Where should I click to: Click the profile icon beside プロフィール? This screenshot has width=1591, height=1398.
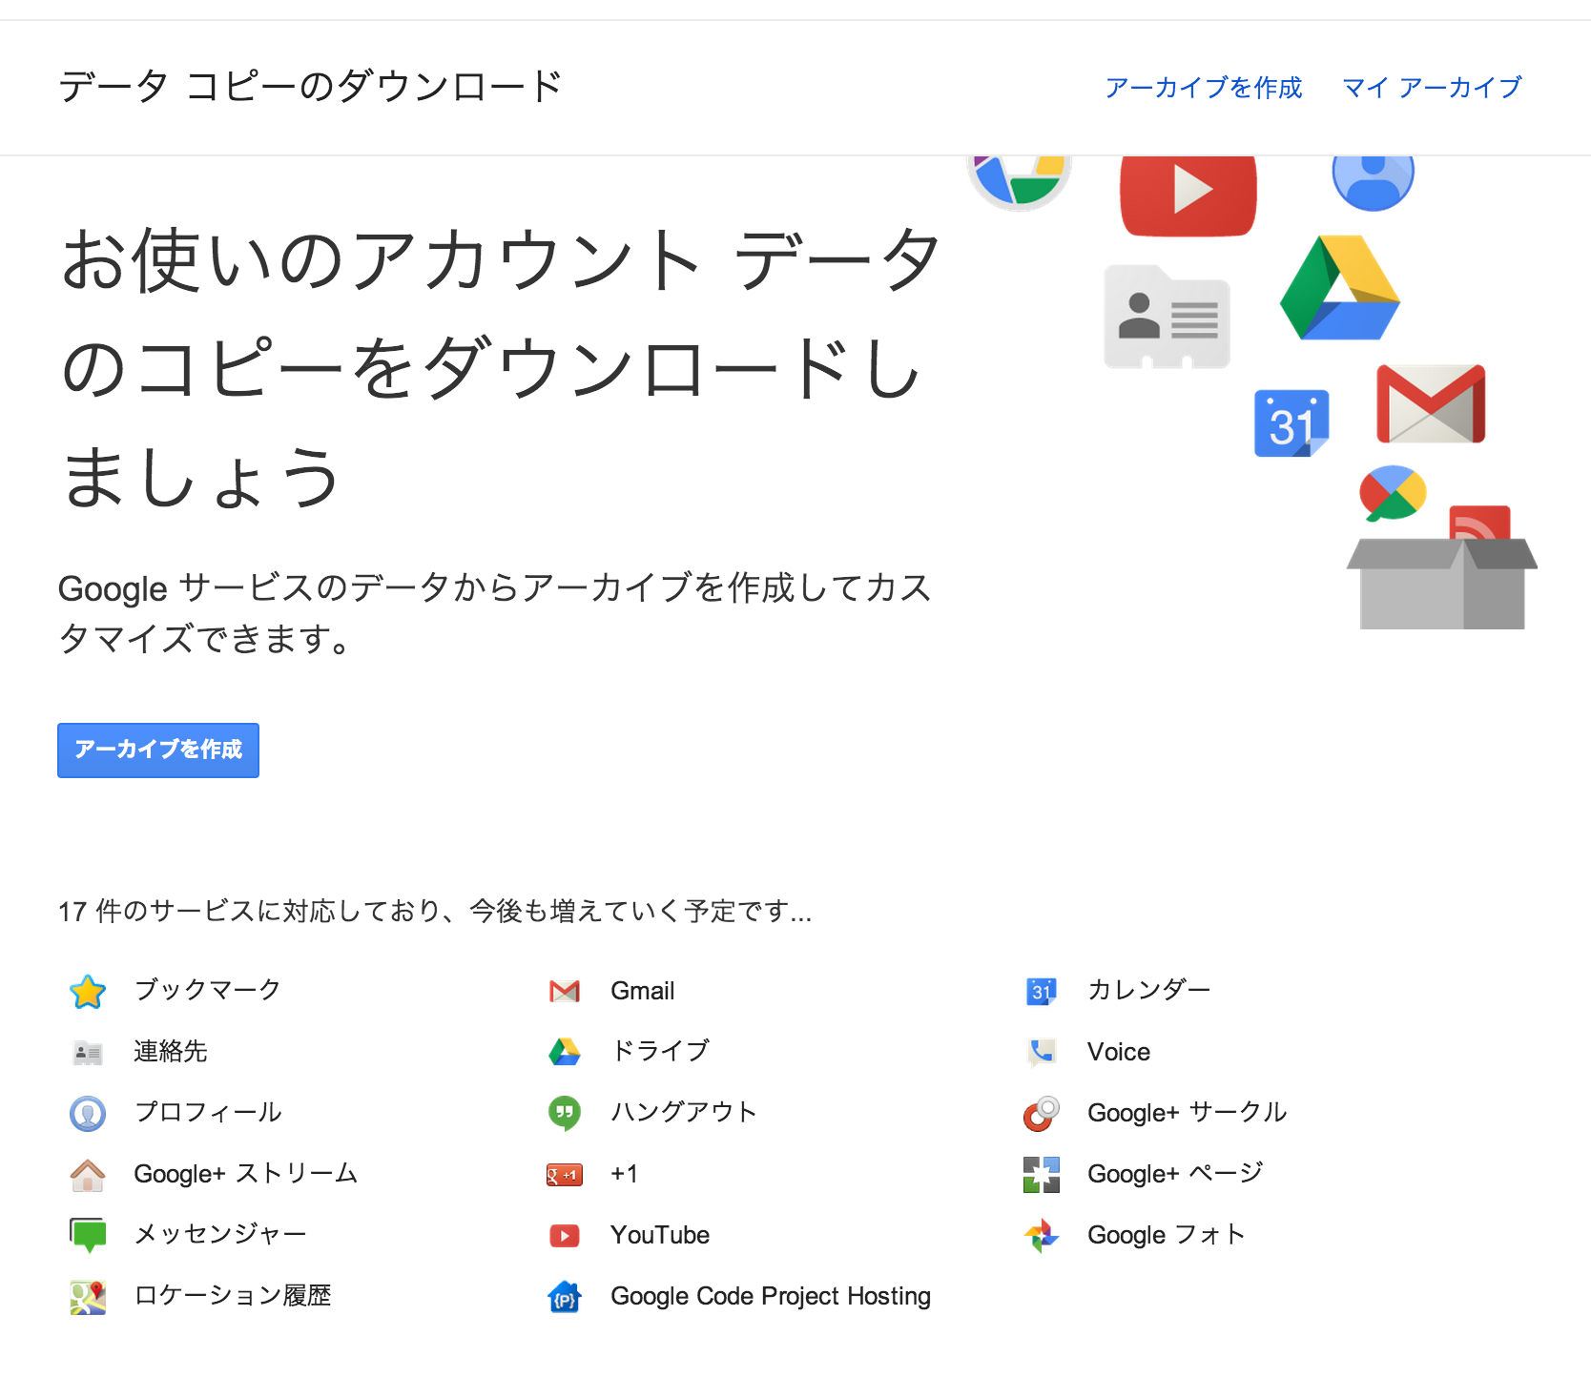88,1113
